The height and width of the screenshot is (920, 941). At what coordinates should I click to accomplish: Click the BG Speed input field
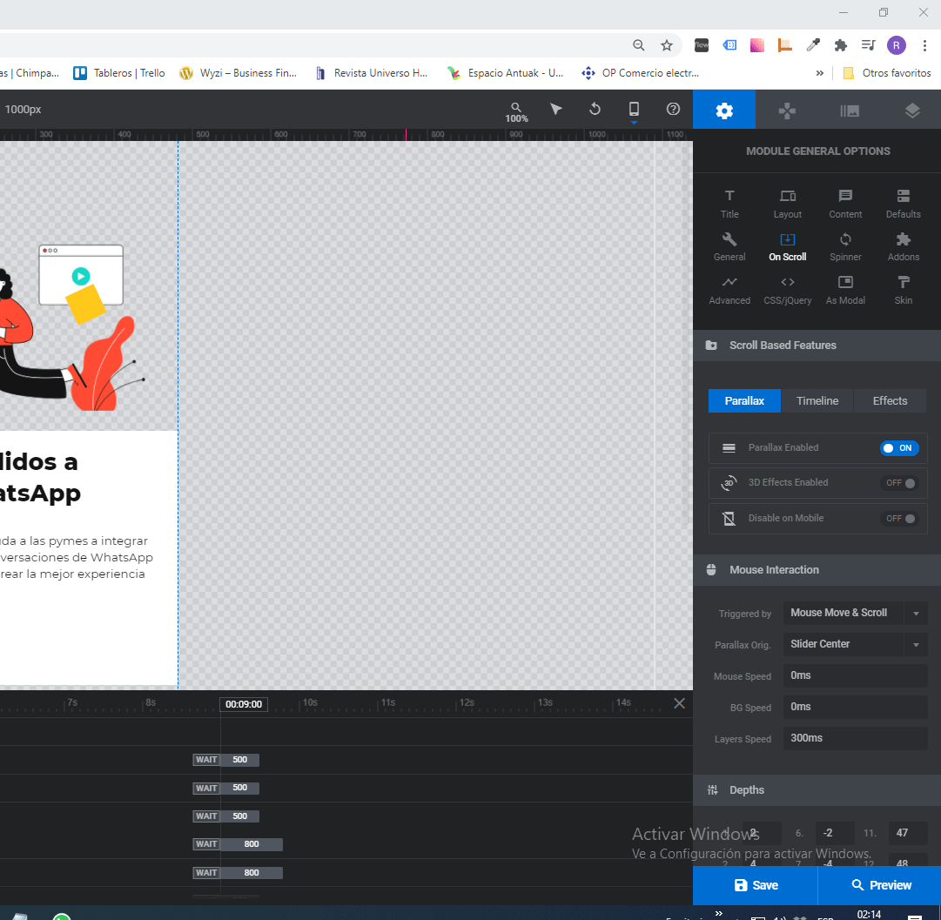tap(855, 707)
